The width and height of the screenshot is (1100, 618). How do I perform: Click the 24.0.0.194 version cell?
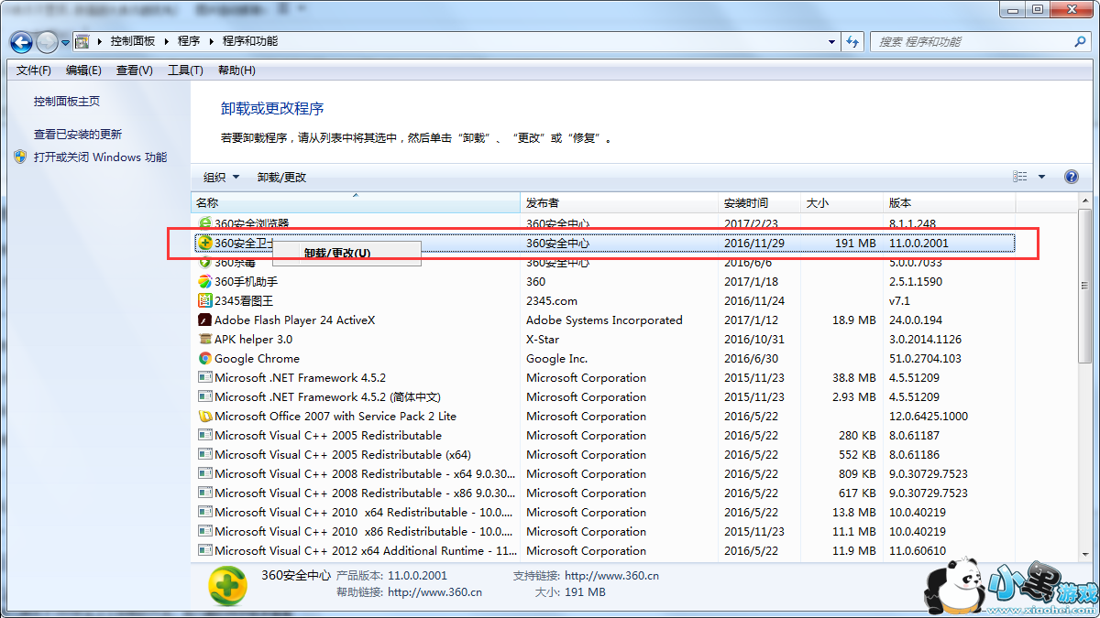tap(915, 320)
